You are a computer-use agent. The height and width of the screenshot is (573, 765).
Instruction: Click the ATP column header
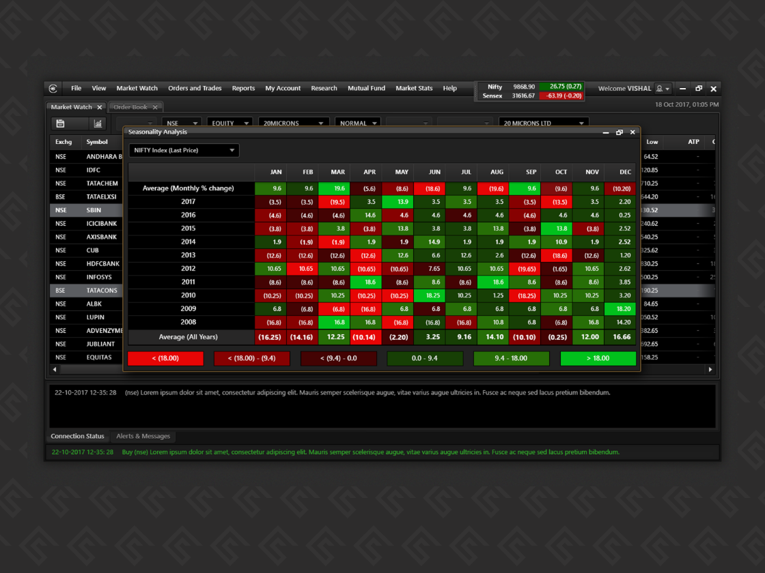point(693,142)
